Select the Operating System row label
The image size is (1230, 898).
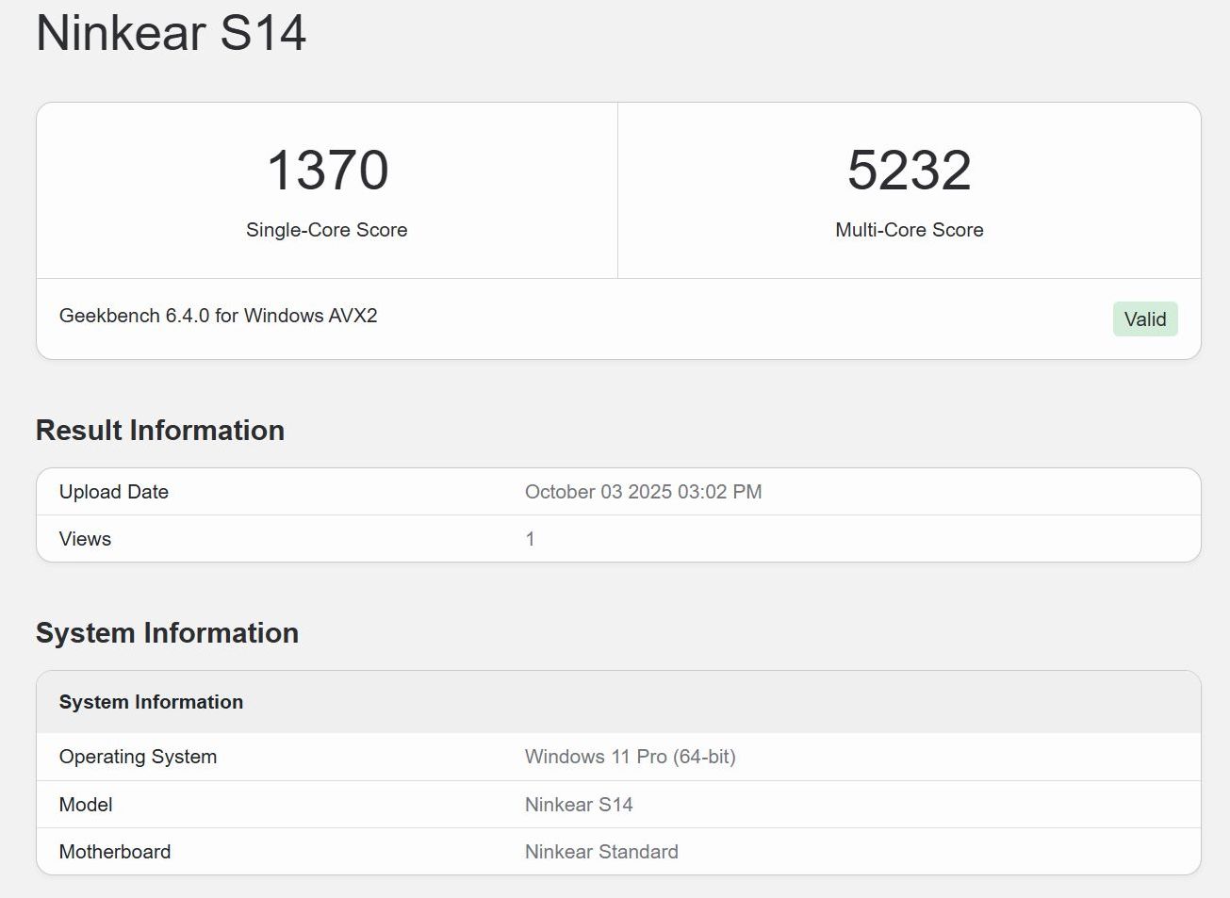pos(138,757)
